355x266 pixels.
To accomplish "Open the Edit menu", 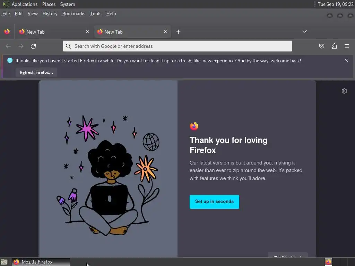I will (x=19, y=14).
